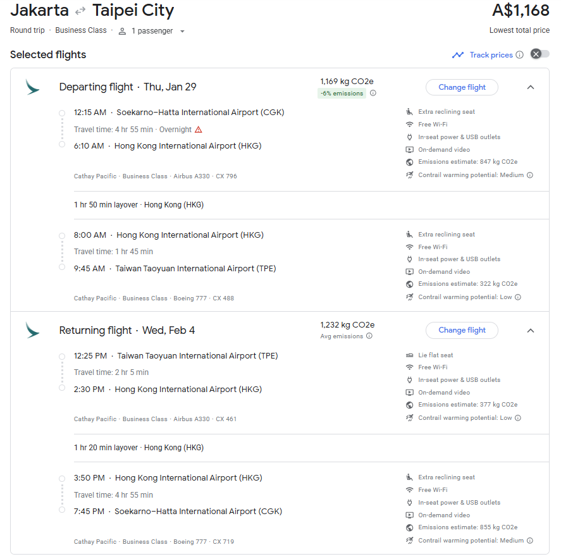The height and width of the screenshot is (559, 561).
Task: Click the line-chart icon beside Track prices
Action: [x=458, y=55]
